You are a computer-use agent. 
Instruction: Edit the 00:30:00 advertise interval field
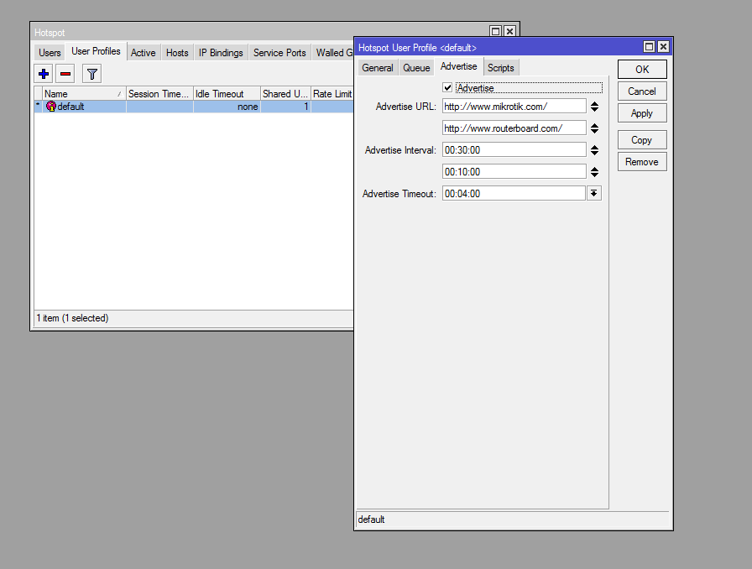pyautogui.click(x=514, y=150)
